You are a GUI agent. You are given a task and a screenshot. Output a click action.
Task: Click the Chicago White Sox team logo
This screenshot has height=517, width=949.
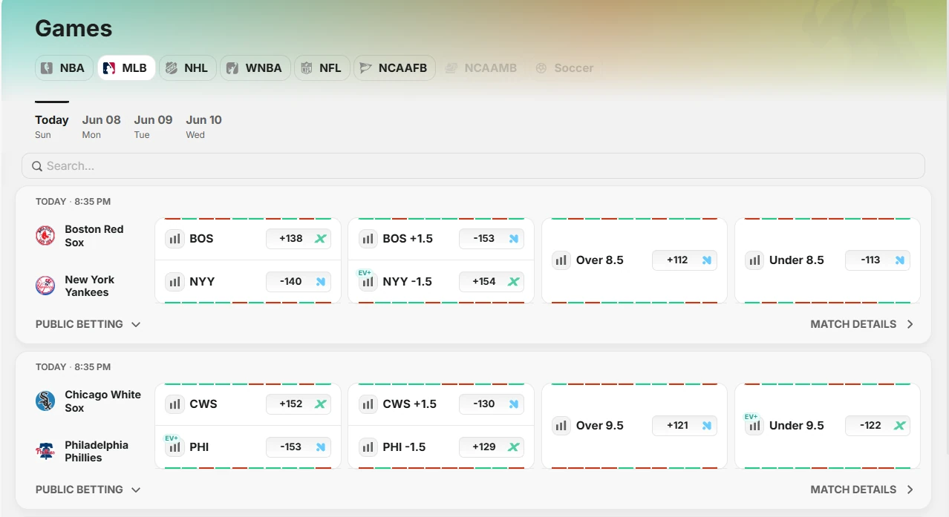tap(45, 401)
